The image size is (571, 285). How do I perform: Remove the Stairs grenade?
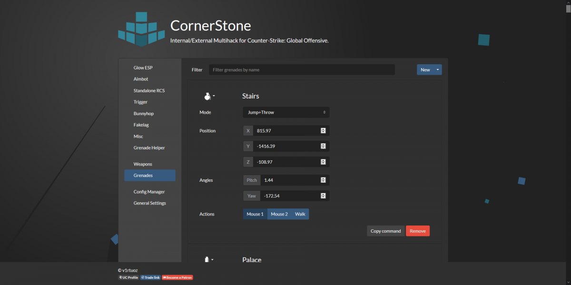pos(418,231)
